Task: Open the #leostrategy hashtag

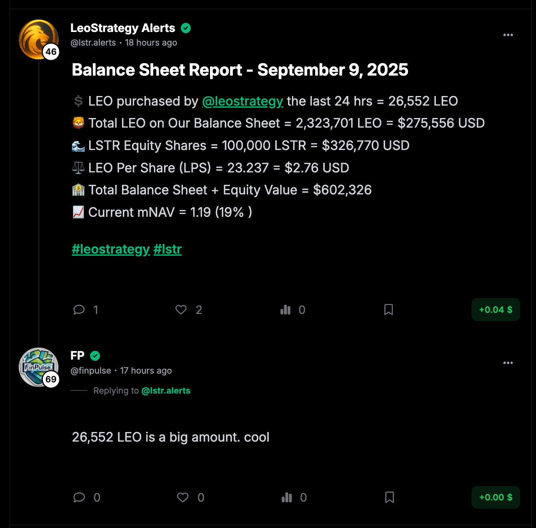Action: coord(111,249)
